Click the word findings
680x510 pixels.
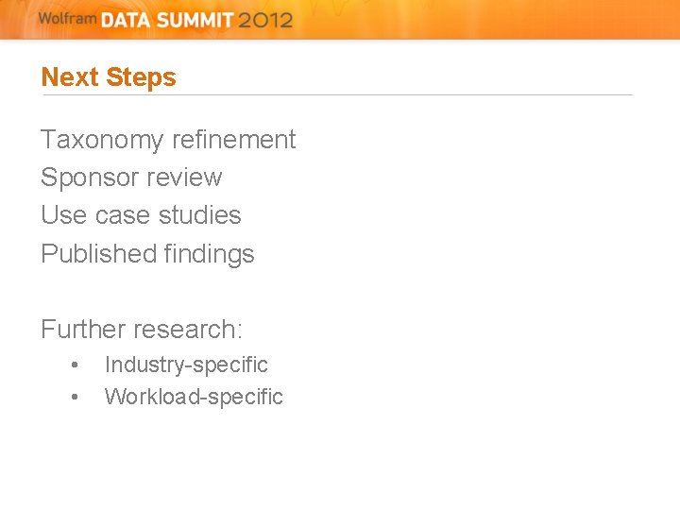(x=209, y=254)
